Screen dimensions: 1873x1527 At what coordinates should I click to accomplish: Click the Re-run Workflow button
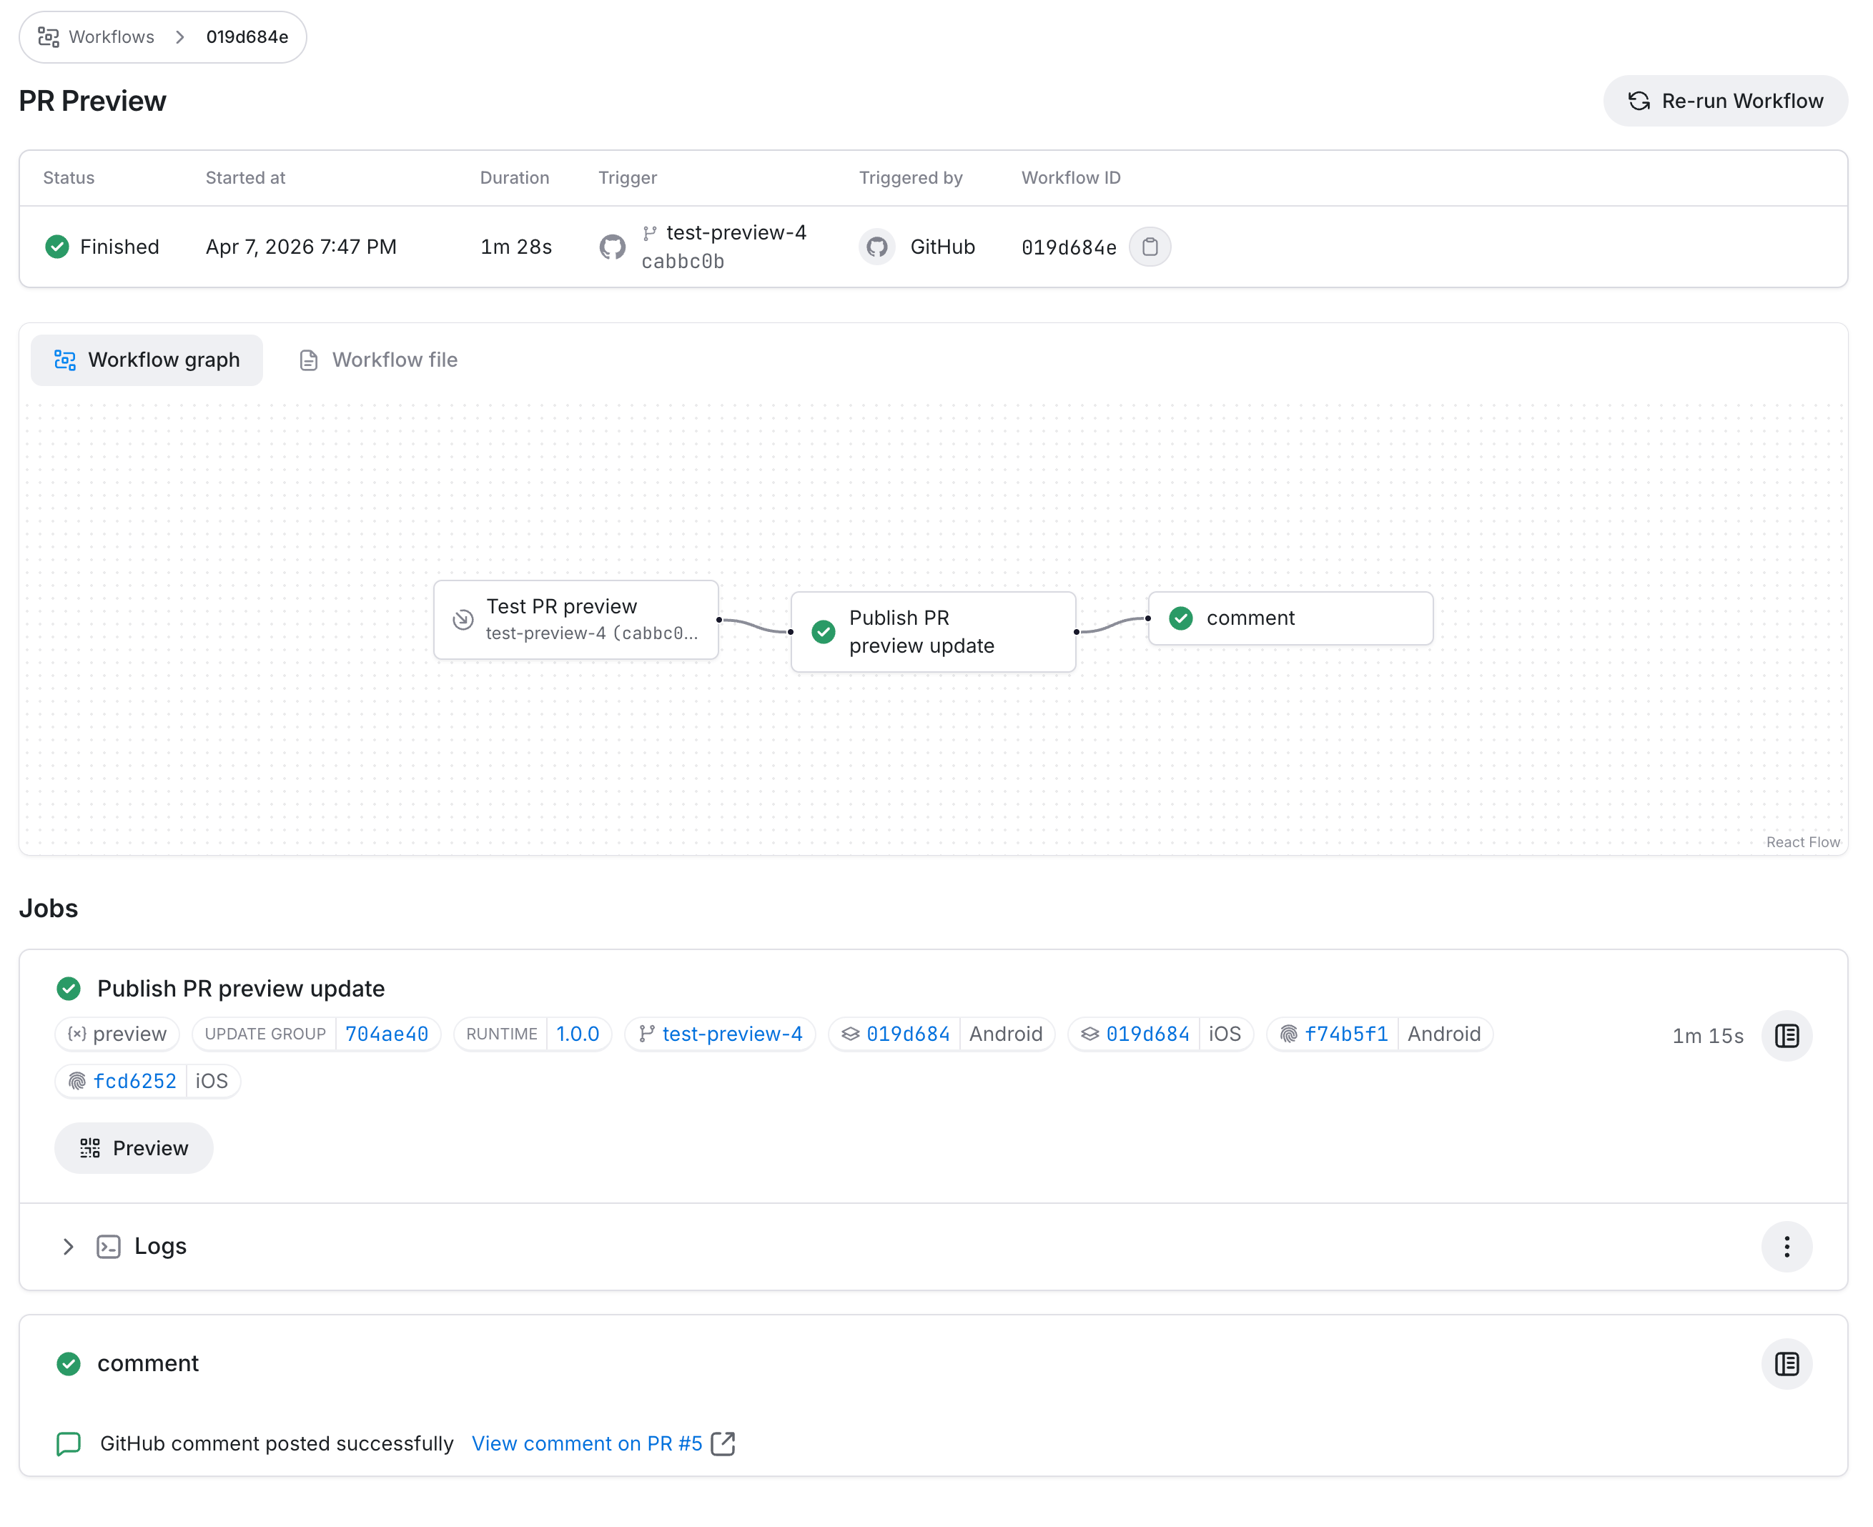tap(1725, 101)
